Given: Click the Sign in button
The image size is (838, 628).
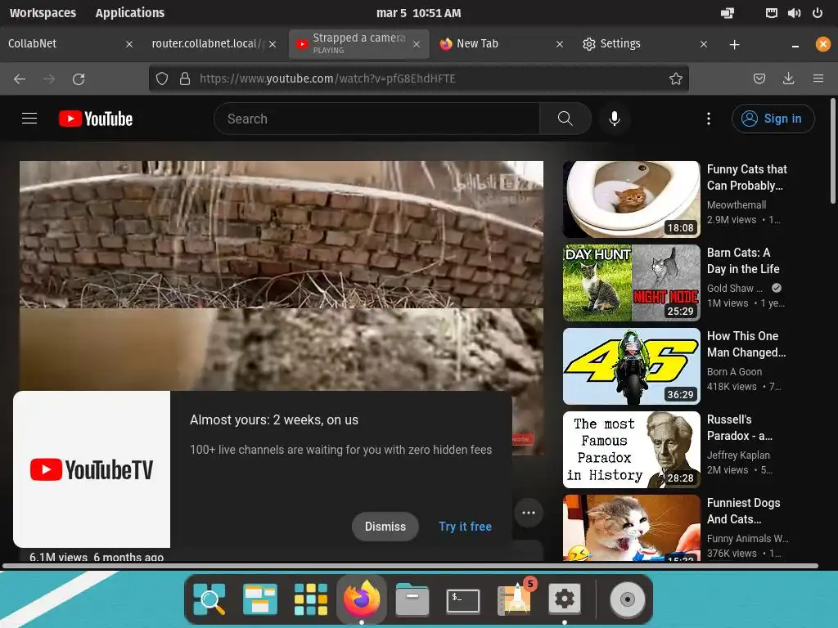Looking at the screenshot, I should tap(773, 119).
